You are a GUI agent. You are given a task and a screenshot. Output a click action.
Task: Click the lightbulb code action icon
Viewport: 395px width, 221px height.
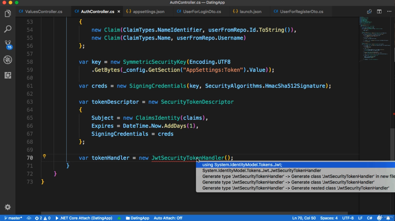coord(44,156)
